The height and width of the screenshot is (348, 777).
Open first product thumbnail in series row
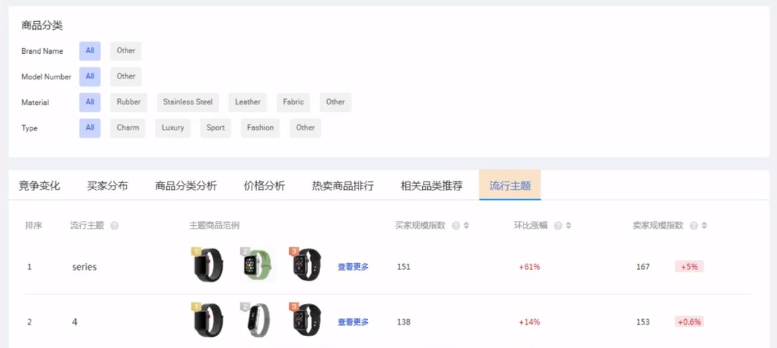pyautogui.click(x=208, y=265)
